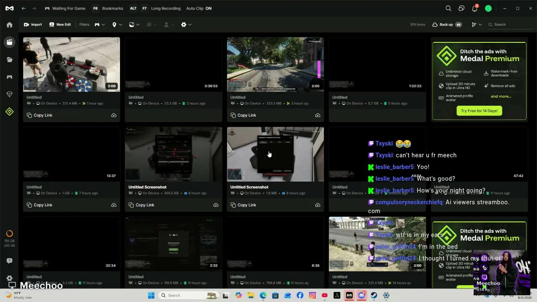Open the diamond premium icon in sidebar

tap(9, 94)
